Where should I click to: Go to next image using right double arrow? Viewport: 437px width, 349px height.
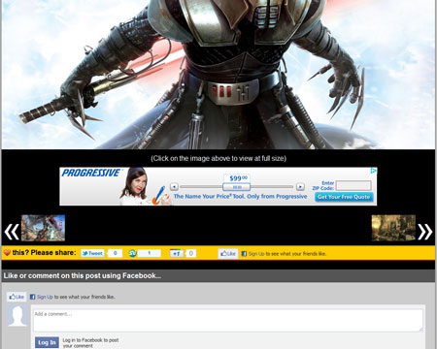click(425, 232)
